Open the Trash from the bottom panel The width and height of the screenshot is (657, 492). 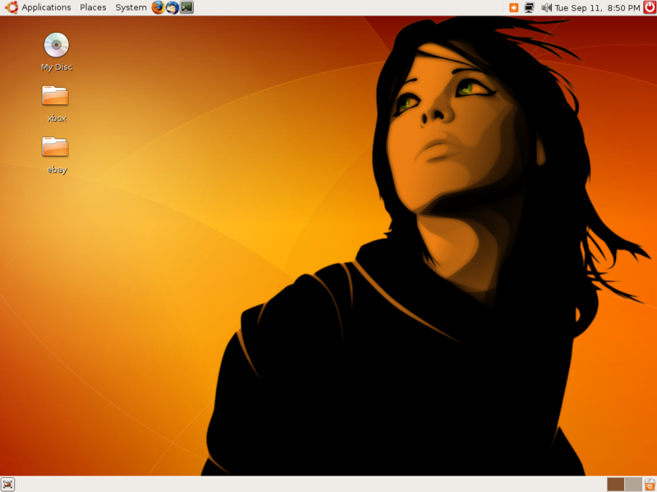[649, 485]
